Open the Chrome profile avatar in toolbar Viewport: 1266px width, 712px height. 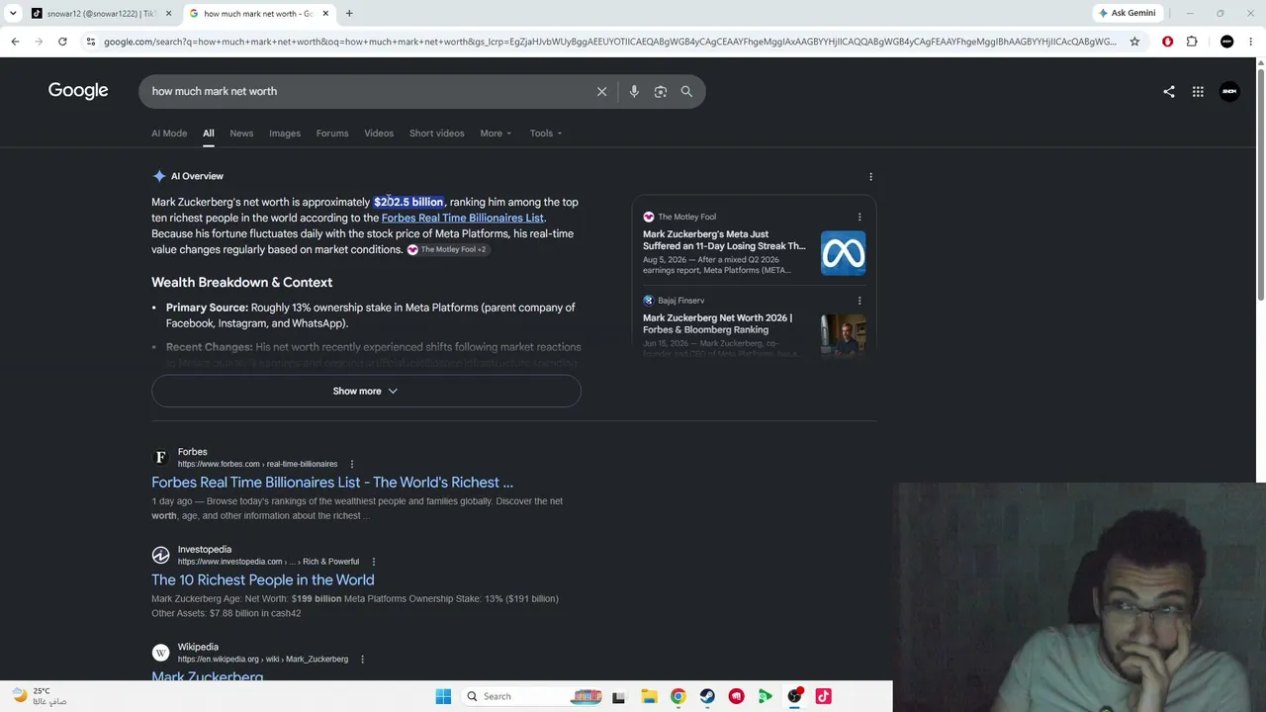tap(1227, 42)
